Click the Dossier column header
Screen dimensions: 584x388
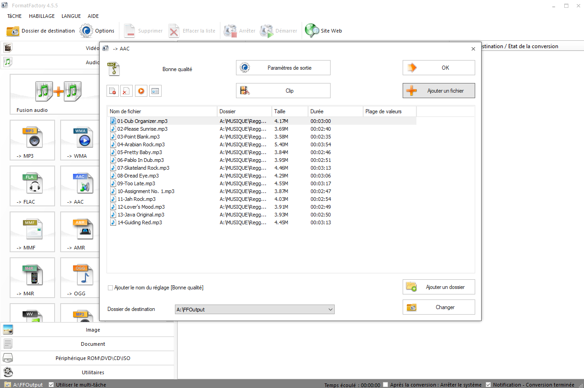click(x=244, y=111)
